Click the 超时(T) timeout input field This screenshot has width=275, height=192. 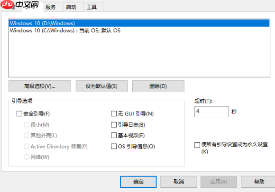pyautogui.click(x=211, y=112)
